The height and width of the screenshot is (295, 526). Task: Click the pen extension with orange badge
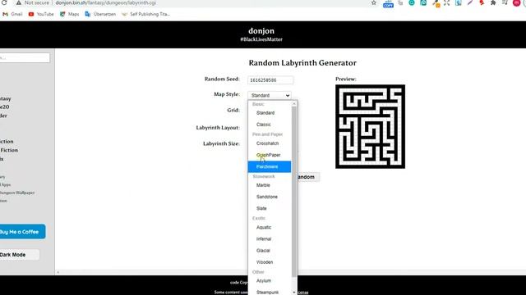tap(436, 3)
